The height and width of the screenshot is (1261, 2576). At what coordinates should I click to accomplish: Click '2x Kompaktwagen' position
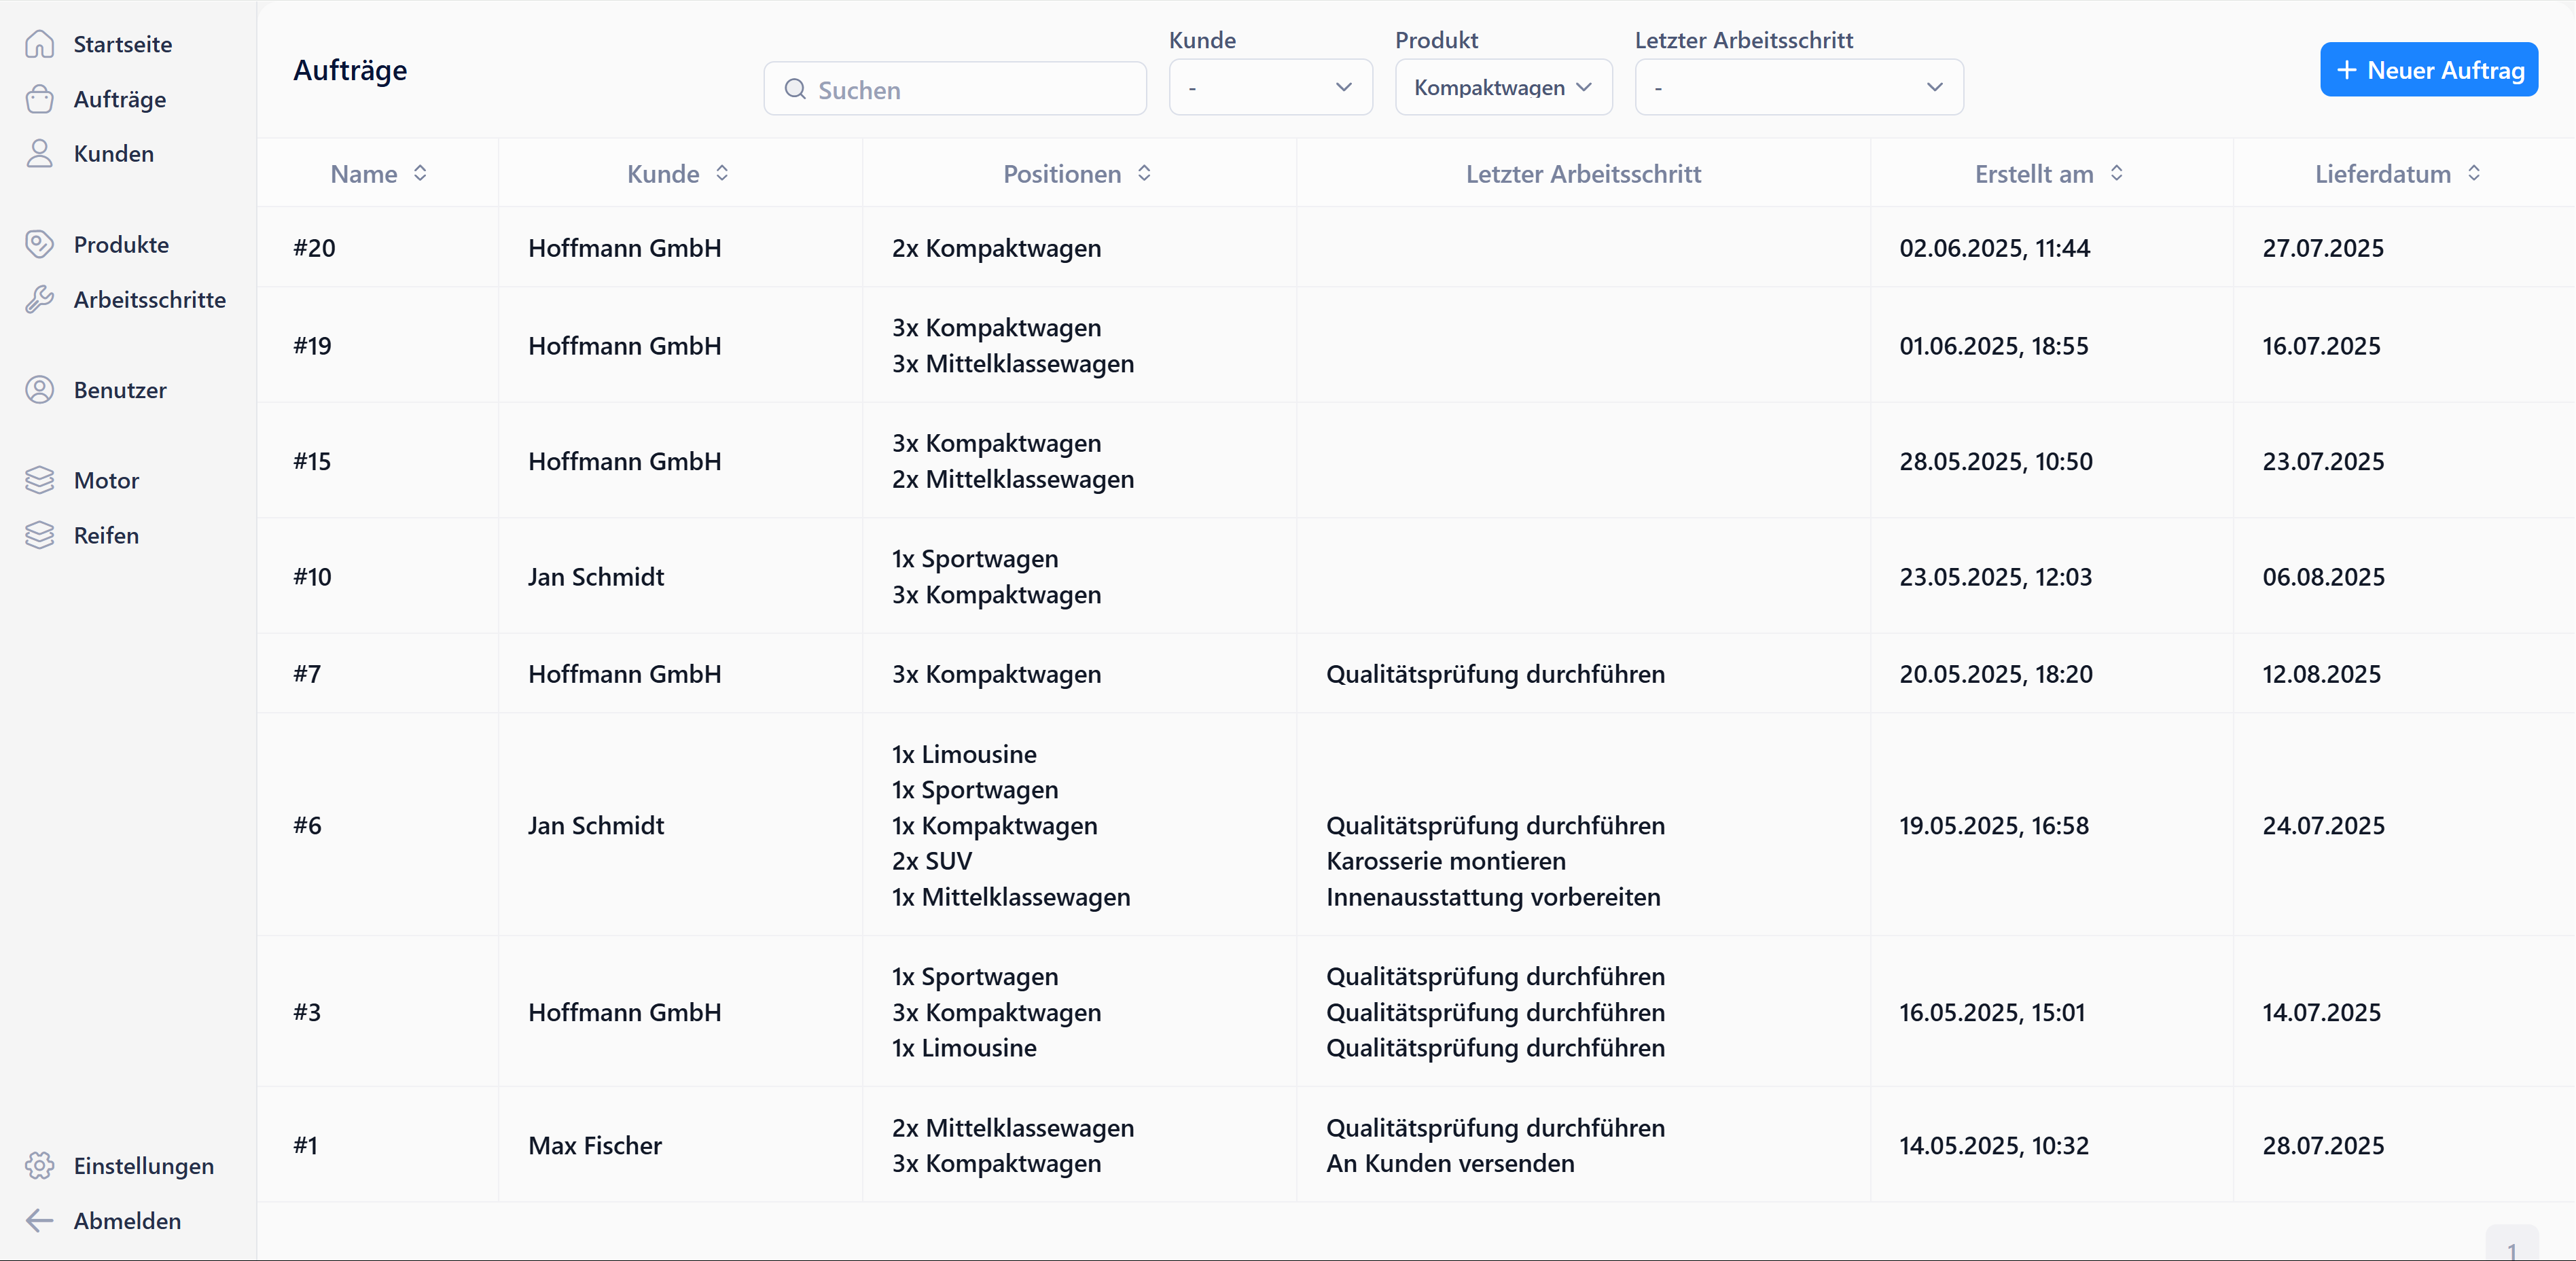click(x=996, y=248)
